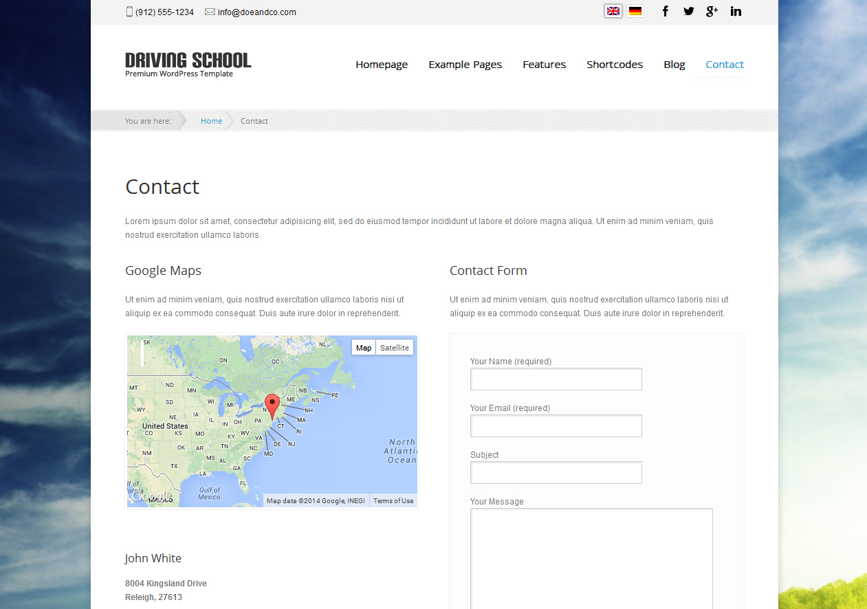This screenshot has width=867, height=609.
Task: Open the LinkedIn profile icon
Action: 735,11
